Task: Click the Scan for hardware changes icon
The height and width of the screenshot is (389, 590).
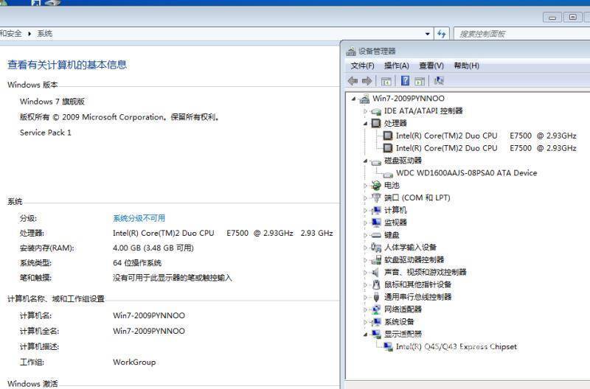Action: (439, 81)
